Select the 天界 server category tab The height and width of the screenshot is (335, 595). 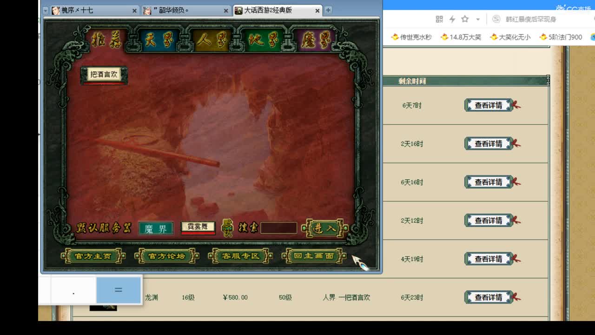pos(158,40)
